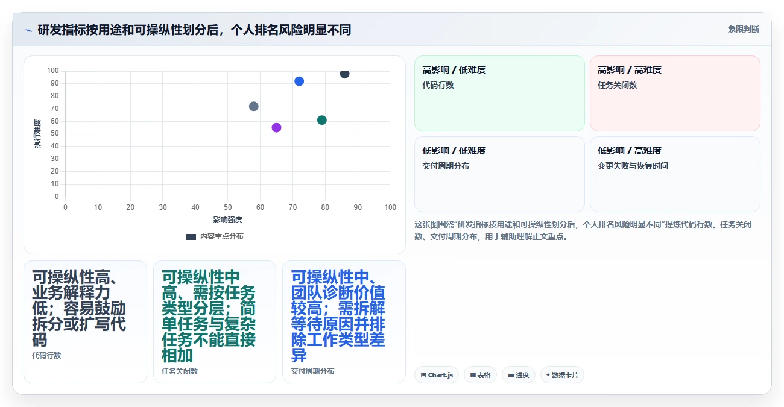Click the 交付周期分布 text in quadrant card
This screenshot has height=407, width=784.
coord(446,166)
